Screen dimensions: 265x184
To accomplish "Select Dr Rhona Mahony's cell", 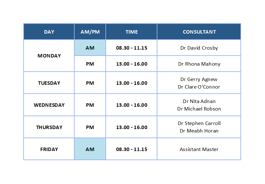I will 199,64.
